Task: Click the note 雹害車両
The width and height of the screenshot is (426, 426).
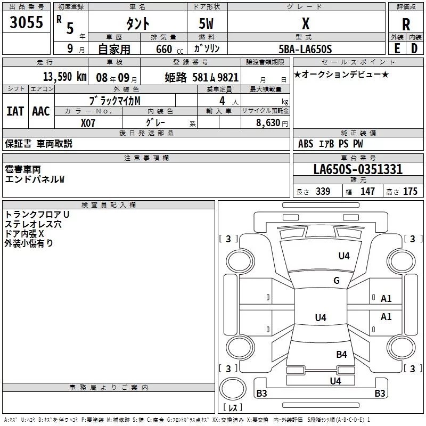Action: point(22,169)
